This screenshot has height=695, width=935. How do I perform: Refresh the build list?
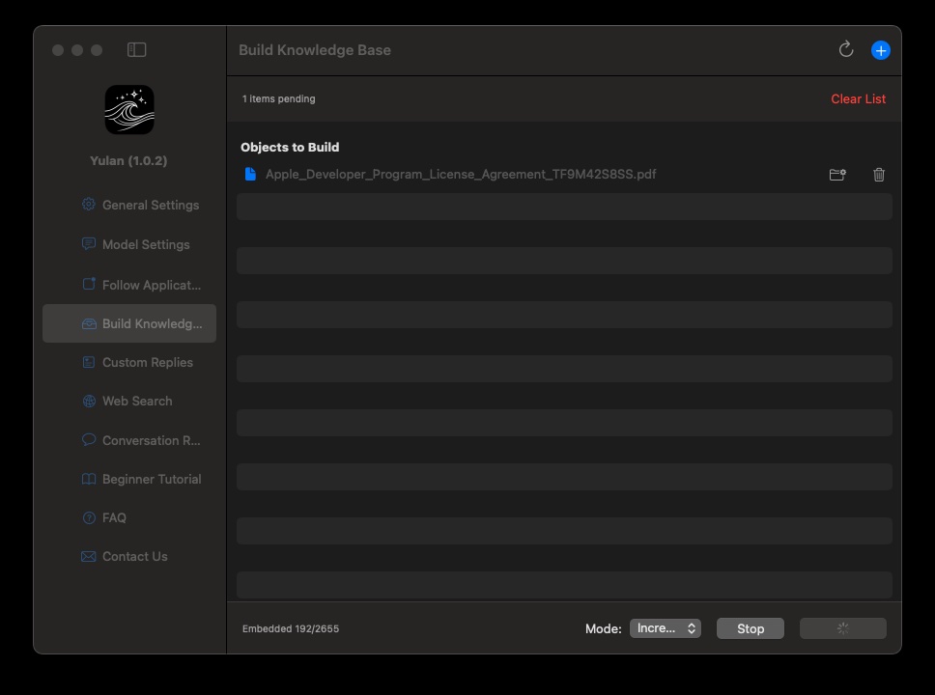846,49
